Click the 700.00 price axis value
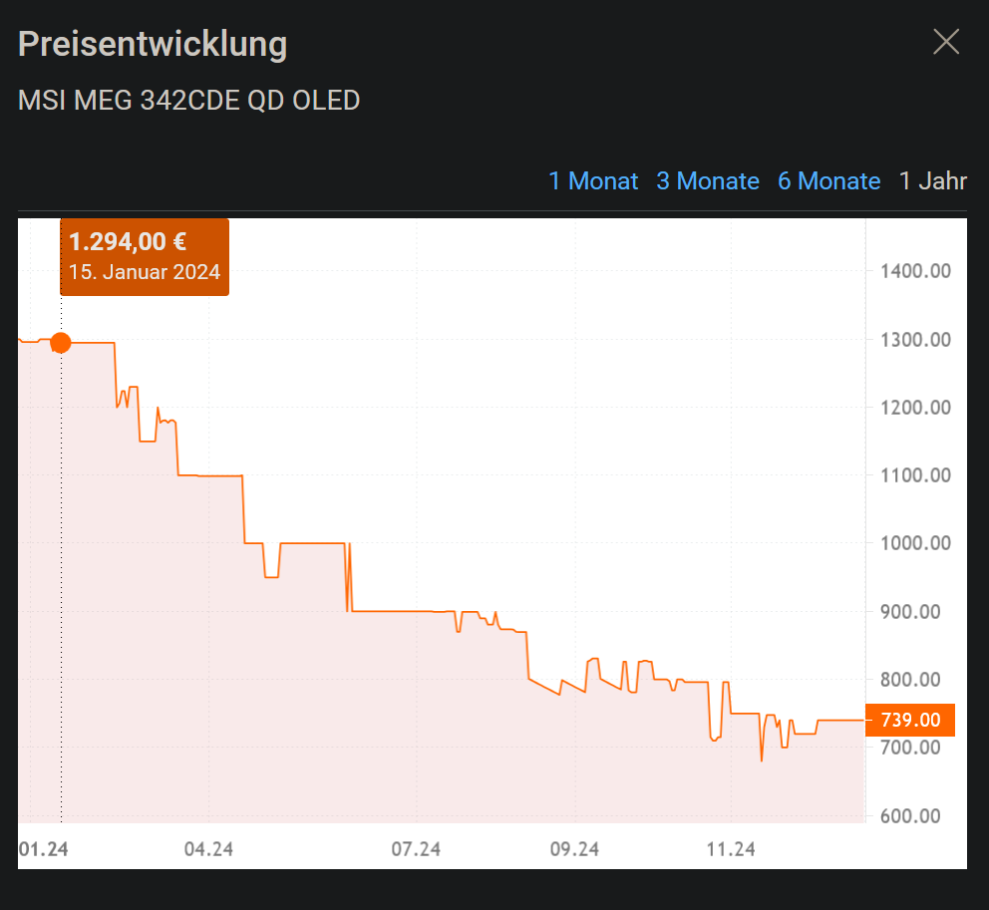 (x=911, y=748)
